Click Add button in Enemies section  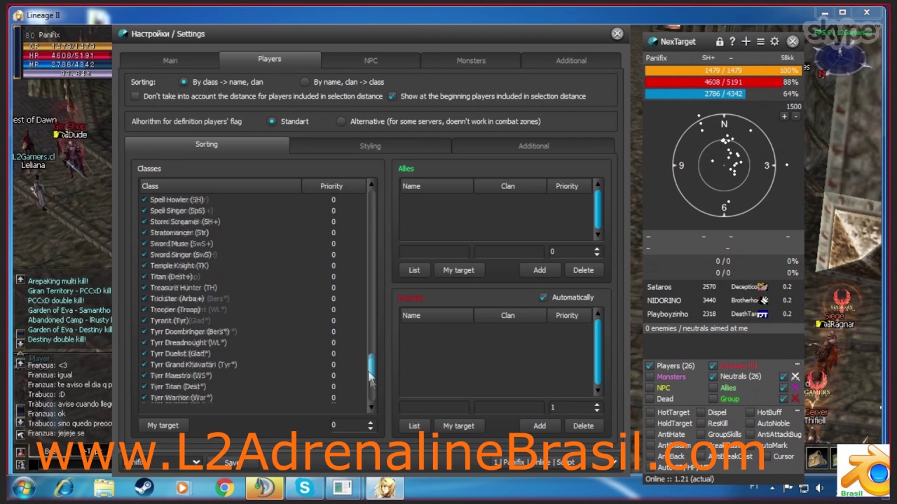coord(540,426)
